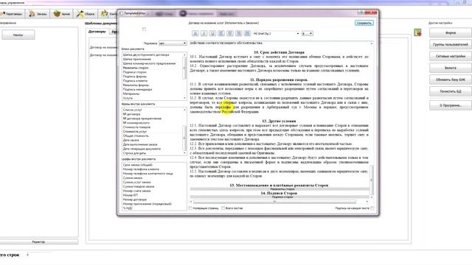
Task: Open the font size dropdown
Action: pos(307,33)
